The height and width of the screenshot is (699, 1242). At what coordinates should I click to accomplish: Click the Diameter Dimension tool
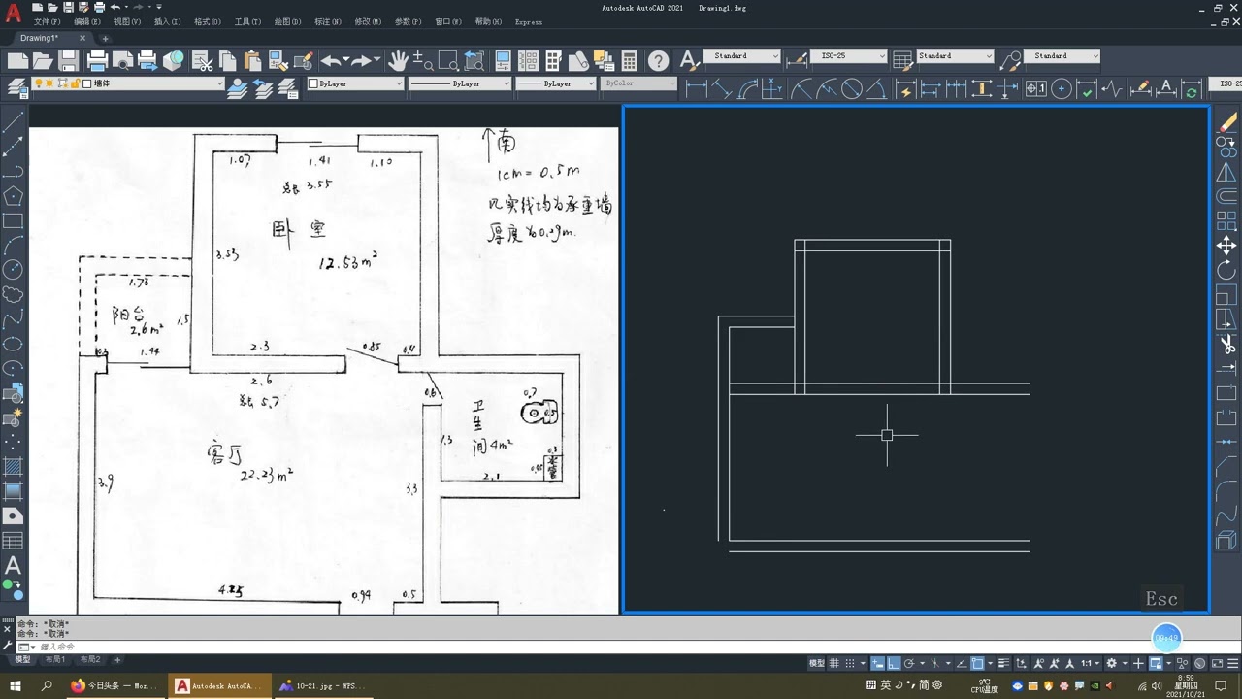pos(852,89)
